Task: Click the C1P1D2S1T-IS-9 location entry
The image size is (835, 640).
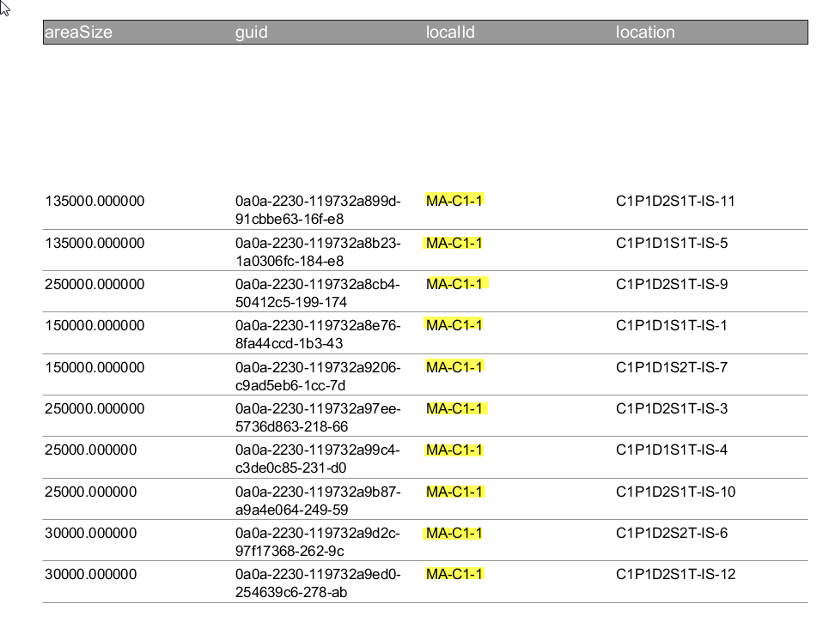Action: (672, 284)
